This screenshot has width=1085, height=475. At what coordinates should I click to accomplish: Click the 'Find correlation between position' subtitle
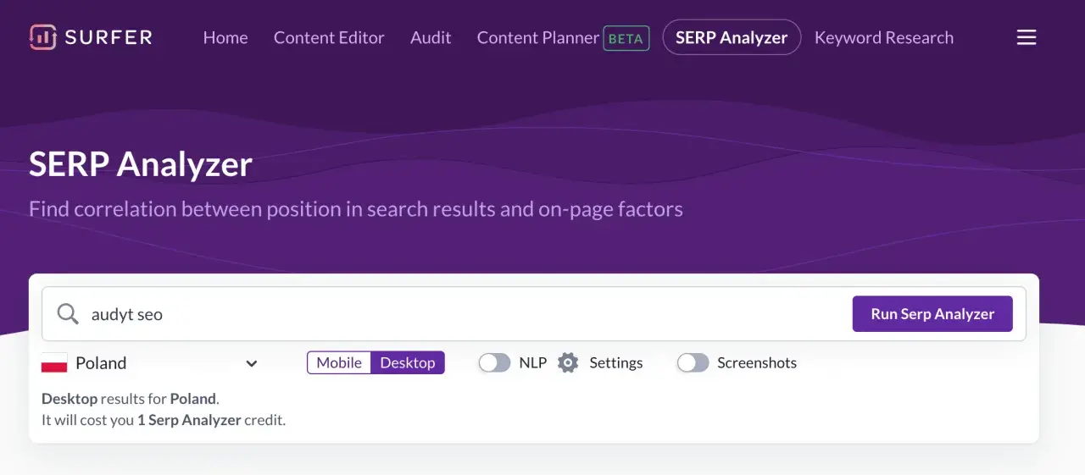(x=356, y=209)
